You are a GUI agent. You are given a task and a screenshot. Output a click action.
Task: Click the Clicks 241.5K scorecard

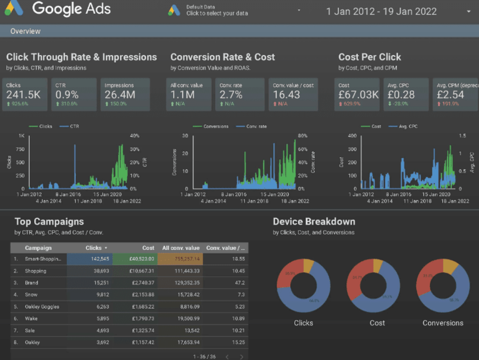click(25, 94)
